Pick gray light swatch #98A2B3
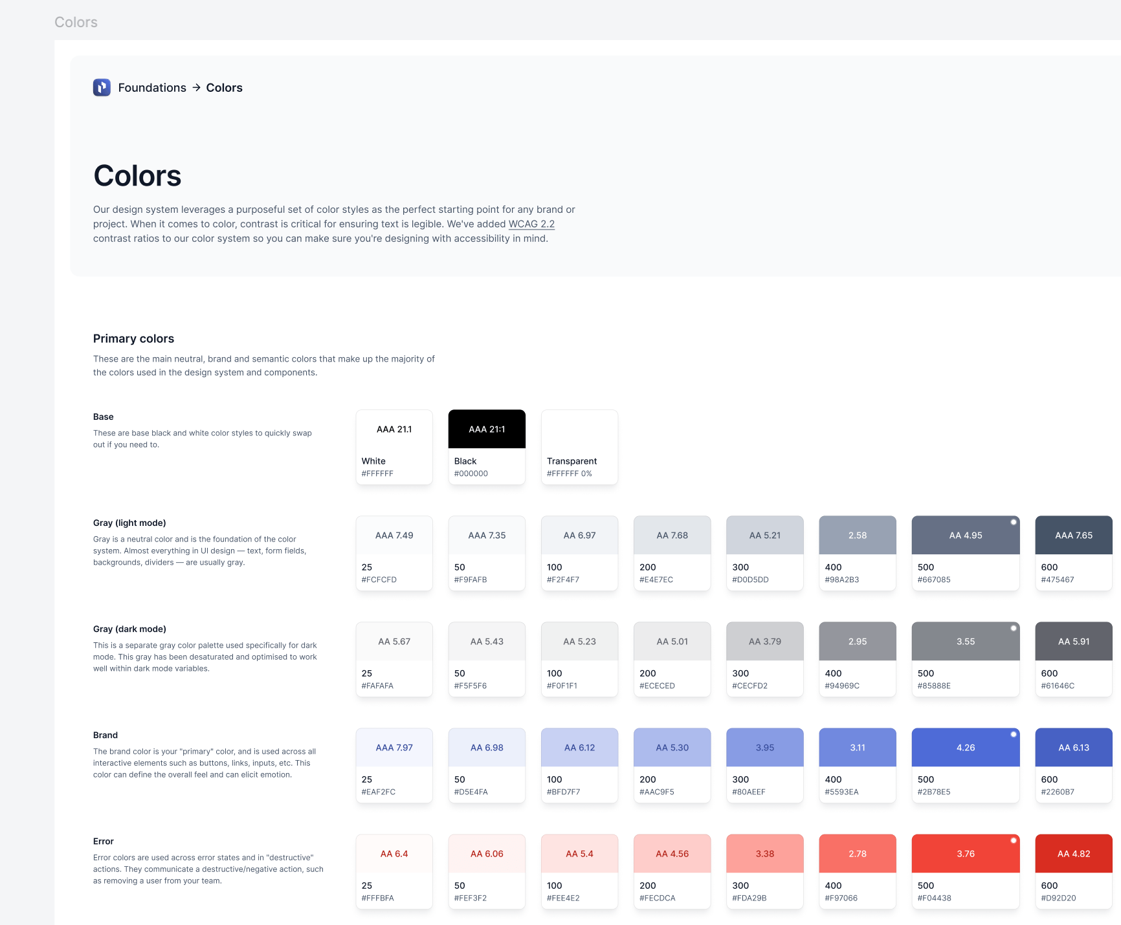Viewport: 1121px width, 925px height. 858,553
